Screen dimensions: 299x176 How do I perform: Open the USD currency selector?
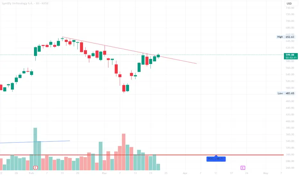289,4
